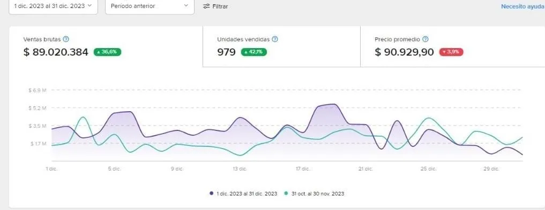Click the $ 3.5 M axis label
This screenshot has height=210, width=545.
[37, 126]
